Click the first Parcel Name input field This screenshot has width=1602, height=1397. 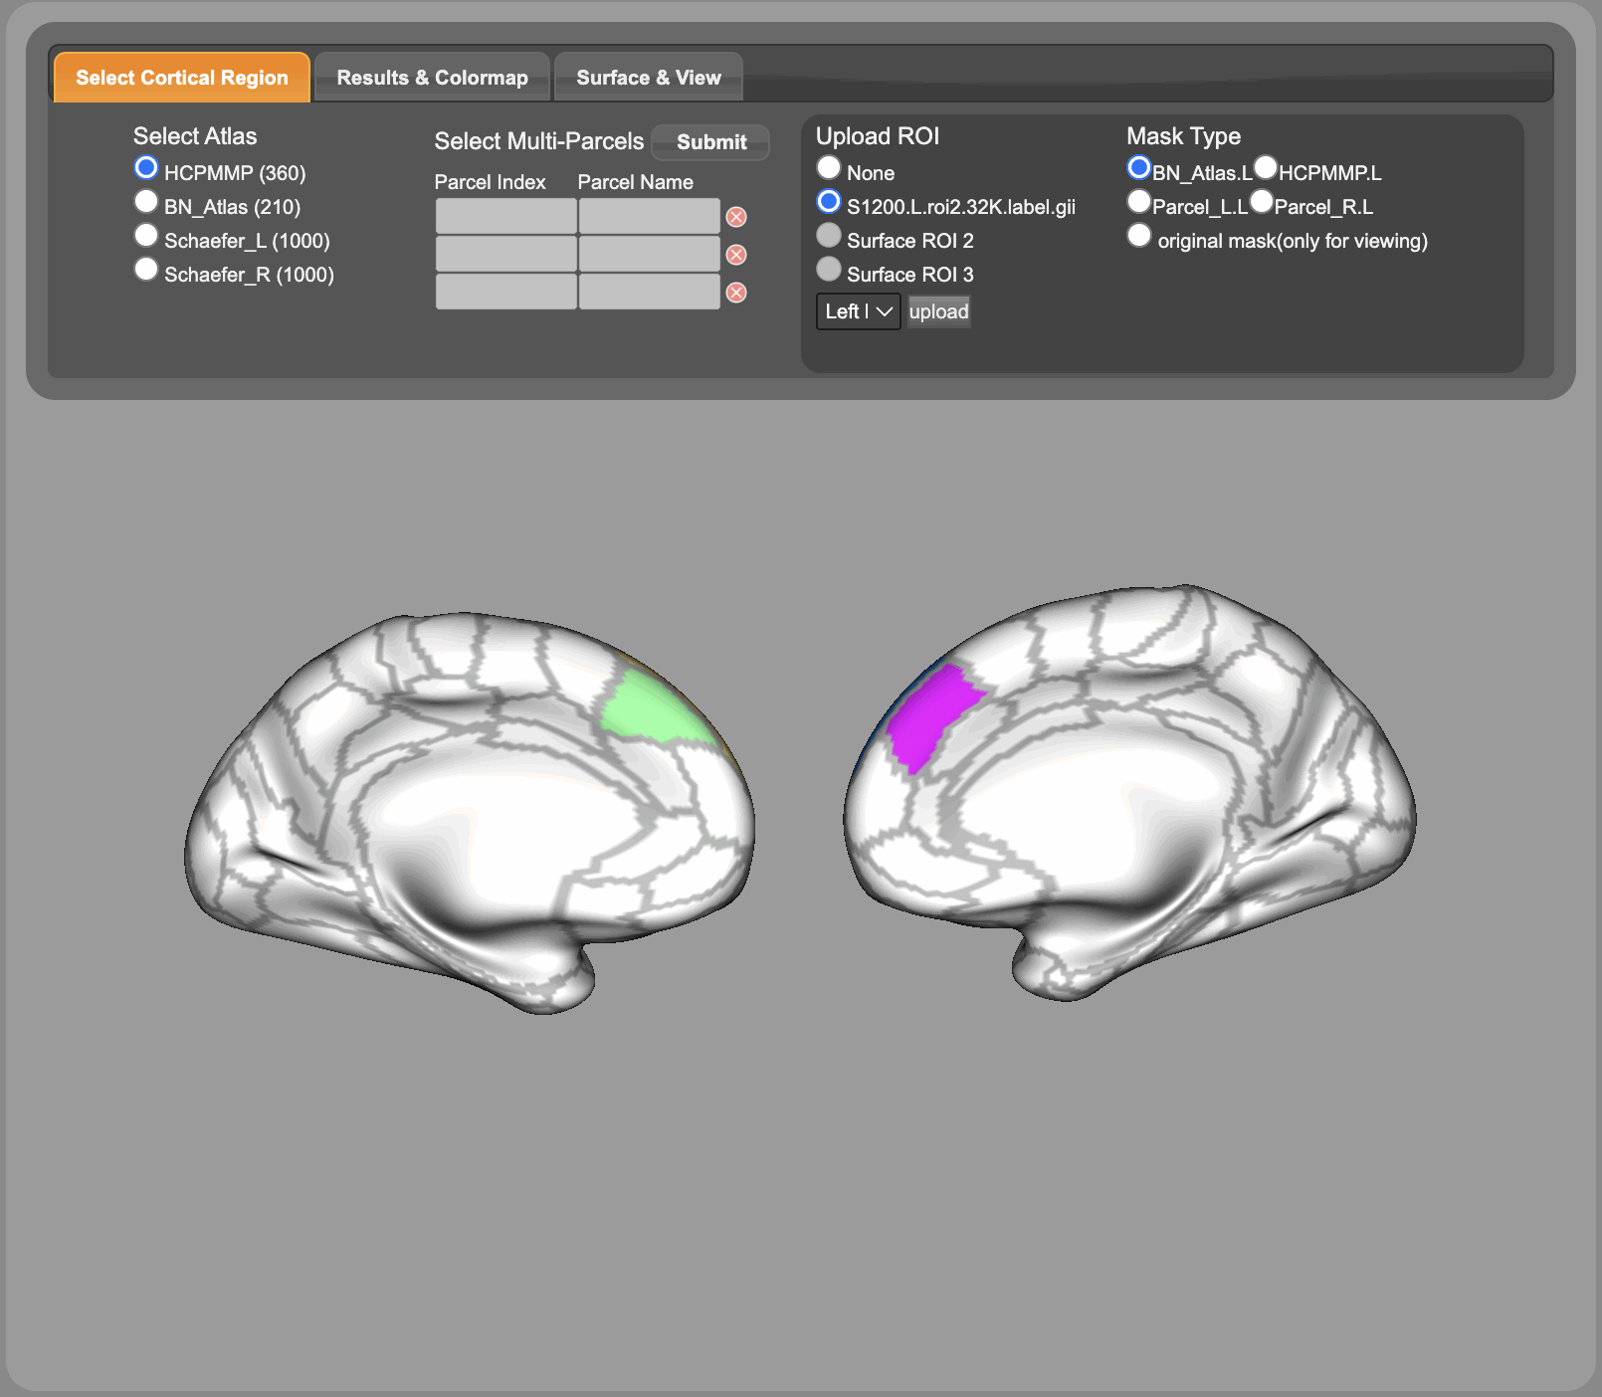649,216
